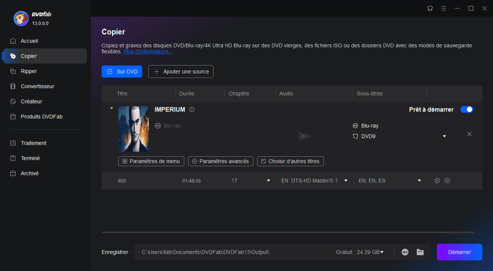
Task: Click the Chapitre column header
Action: (239, 93)
